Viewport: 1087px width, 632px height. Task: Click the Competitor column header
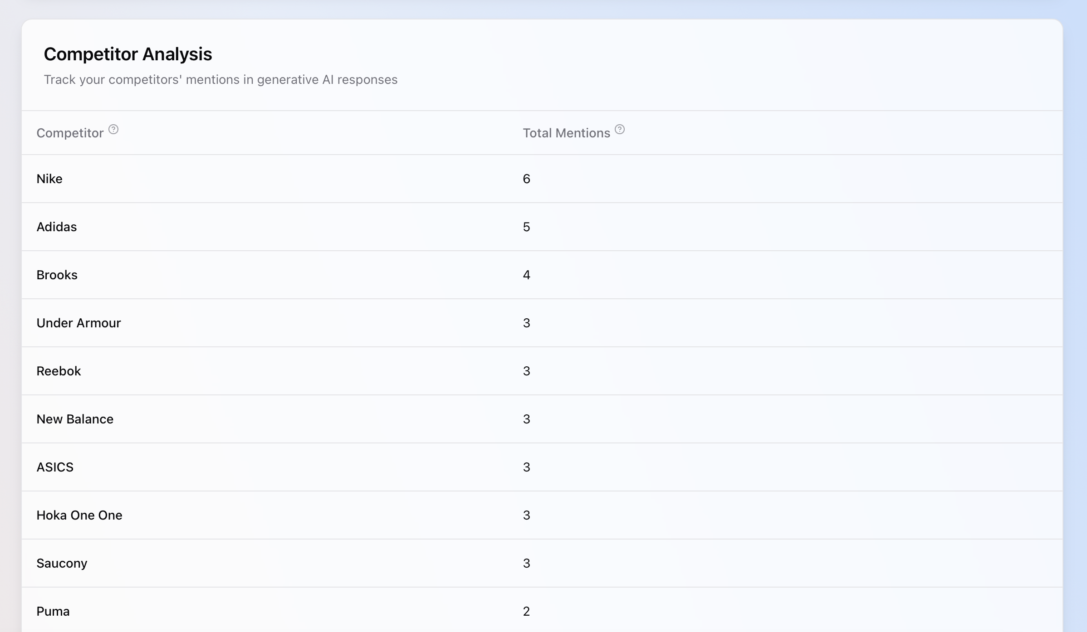70,133
